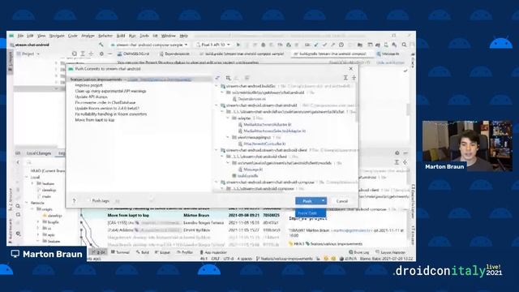Select commit 'Move from kapt to ksp' in dialog

coord(95,120)
